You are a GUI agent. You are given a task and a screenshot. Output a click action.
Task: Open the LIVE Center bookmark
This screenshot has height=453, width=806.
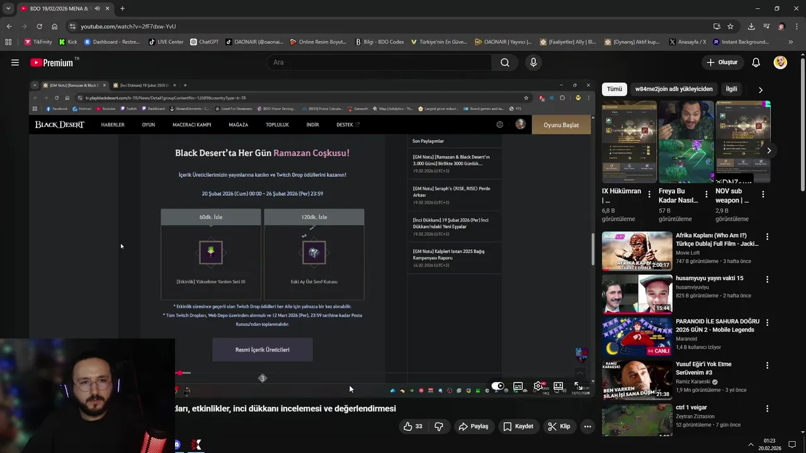[166, 42]
